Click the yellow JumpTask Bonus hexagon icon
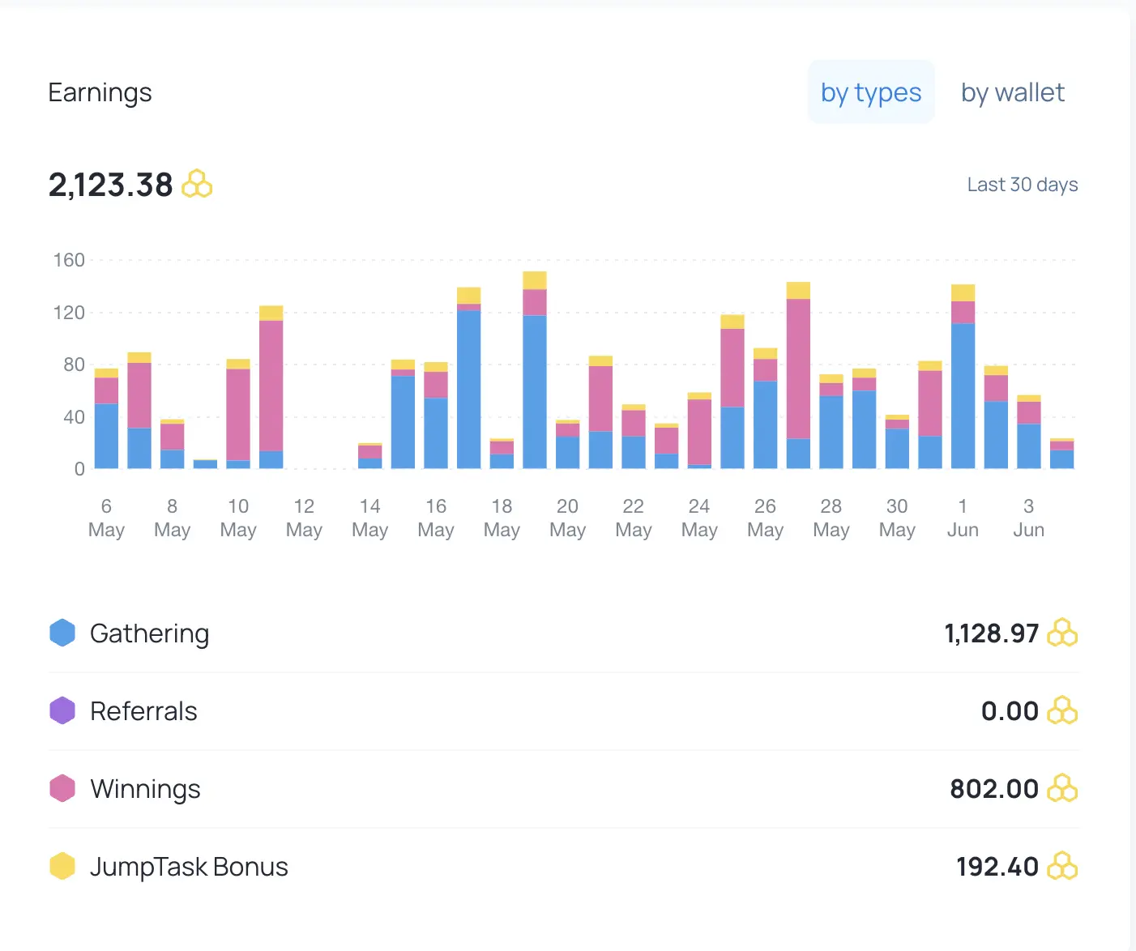The height and width of the screenshot is (951, 1136). (62, 866)
